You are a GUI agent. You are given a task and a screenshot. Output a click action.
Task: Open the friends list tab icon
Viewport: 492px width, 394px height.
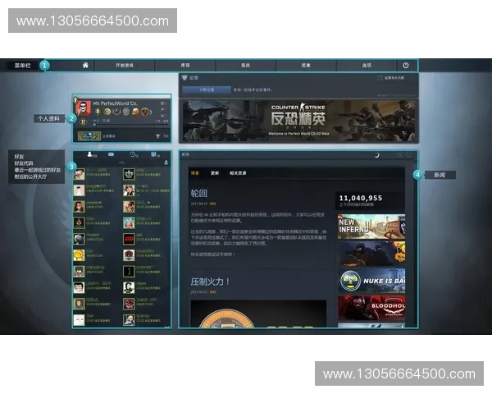(x=89, y=154)
